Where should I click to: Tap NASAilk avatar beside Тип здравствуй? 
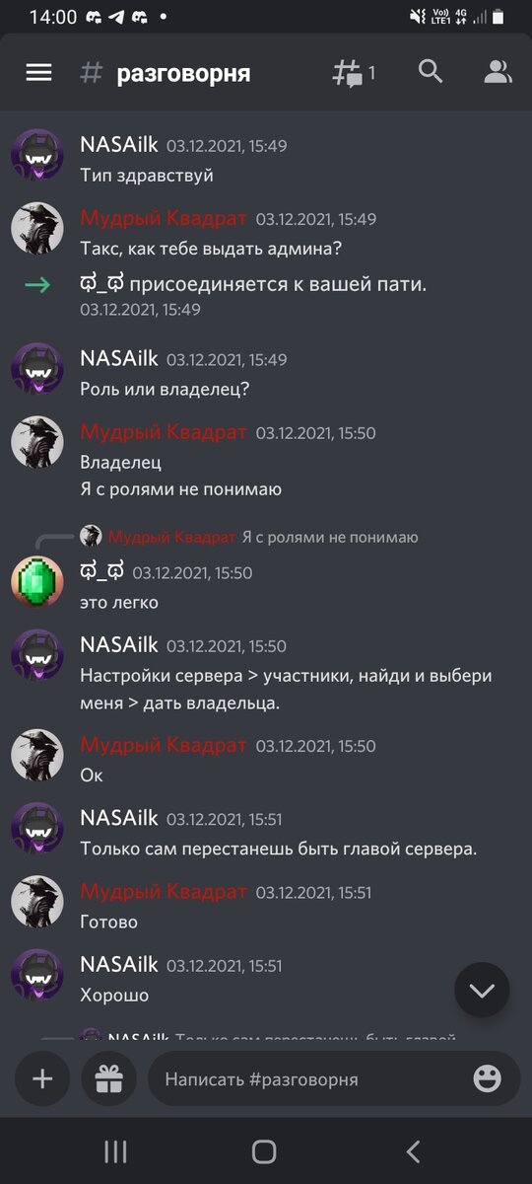37,155
